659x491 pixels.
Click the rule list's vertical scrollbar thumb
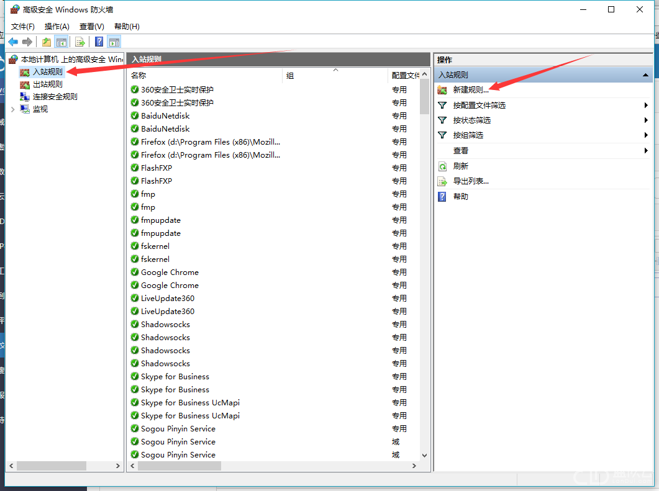tap(424, 97)
